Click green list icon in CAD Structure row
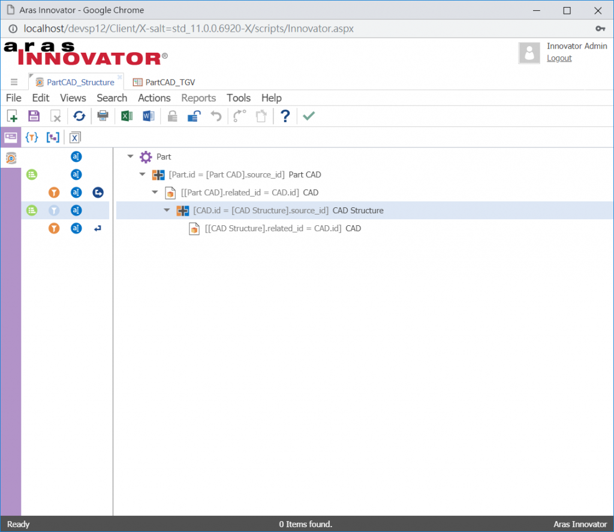 pos(32,210)
